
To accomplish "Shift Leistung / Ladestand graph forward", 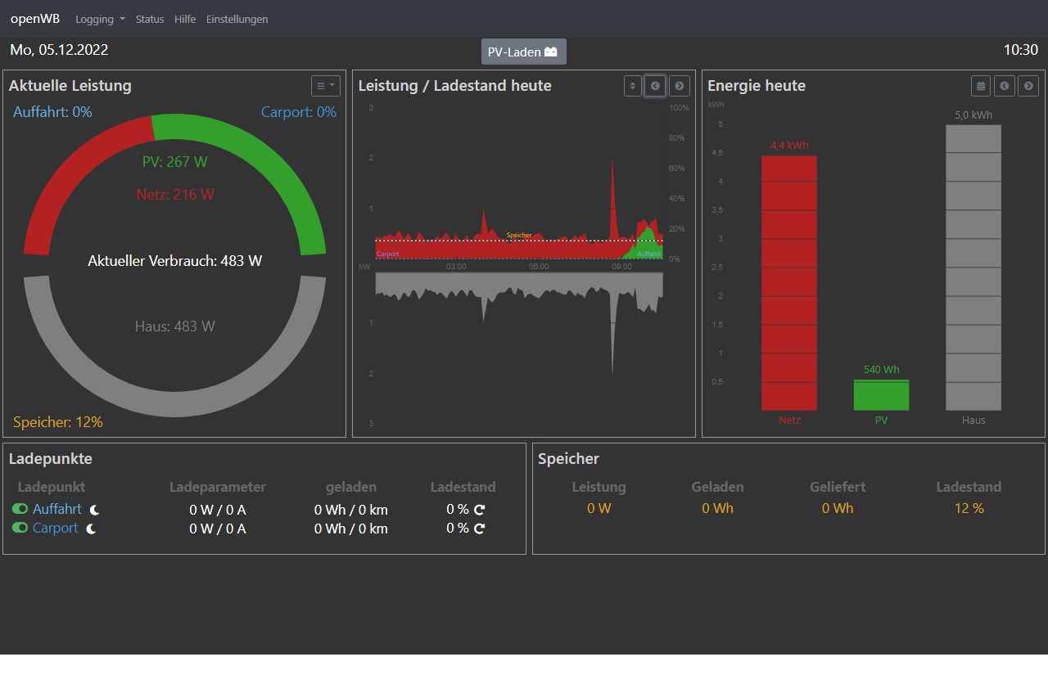I will (x=679, y=86).
